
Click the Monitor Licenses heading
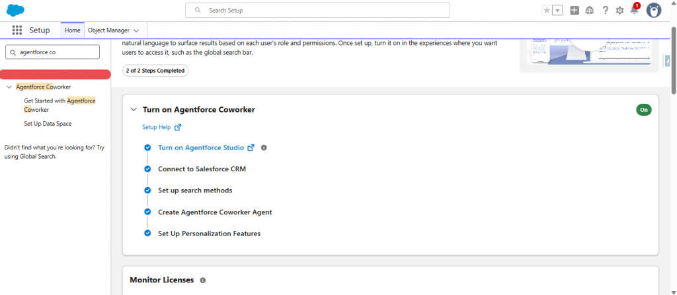162,280
